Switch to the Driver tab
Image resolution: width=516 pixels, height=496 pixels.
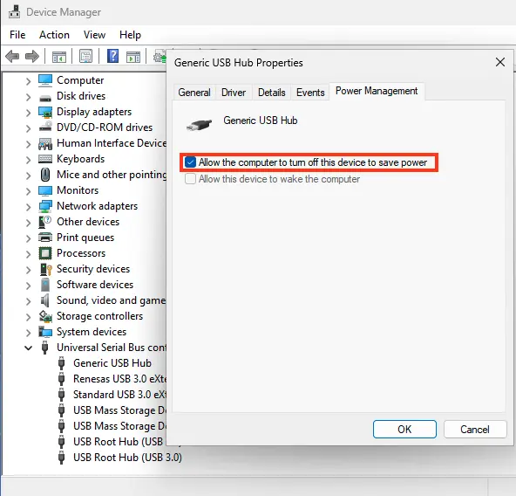pos(234,93)
